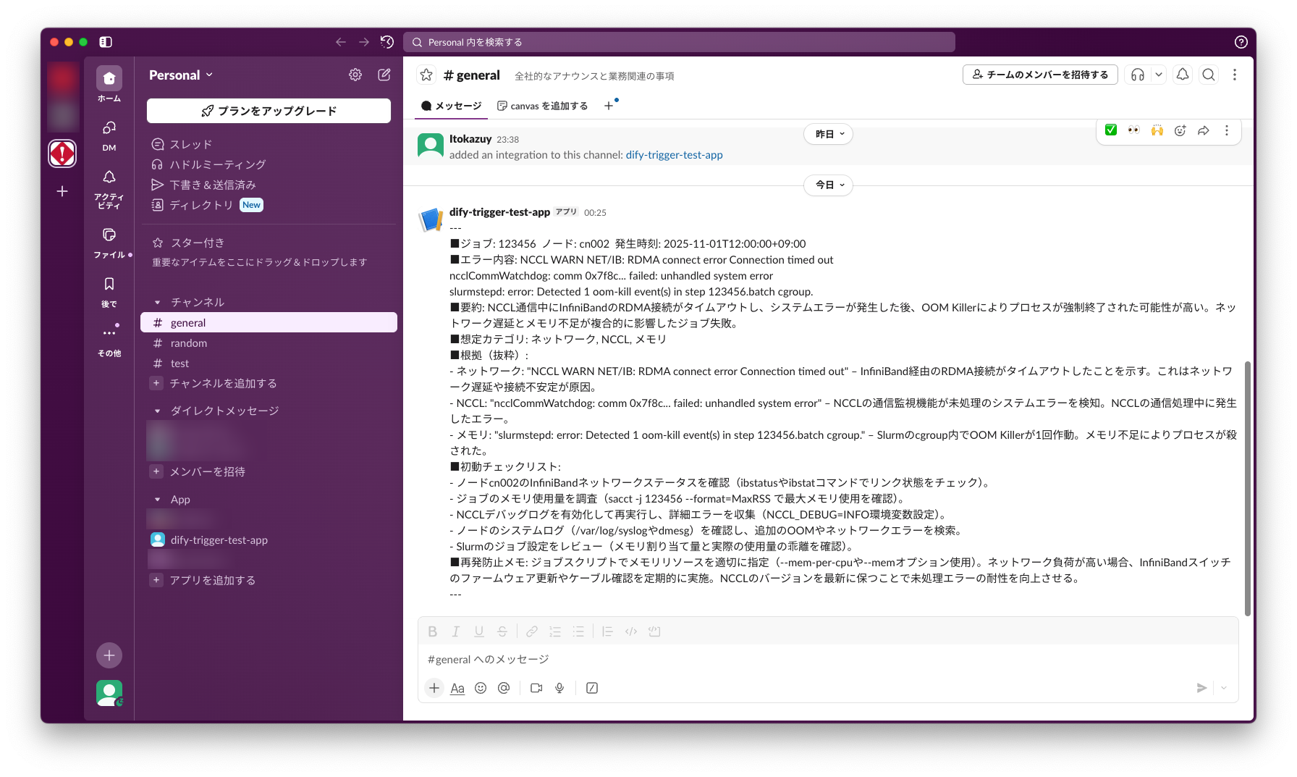Record a video clip
Image resolution: width=1297 pixels, height=777 pixels.
536,688
